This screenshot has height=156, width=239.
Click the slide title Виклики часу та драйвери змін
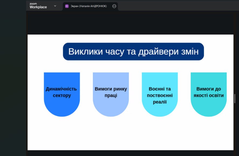133,51
